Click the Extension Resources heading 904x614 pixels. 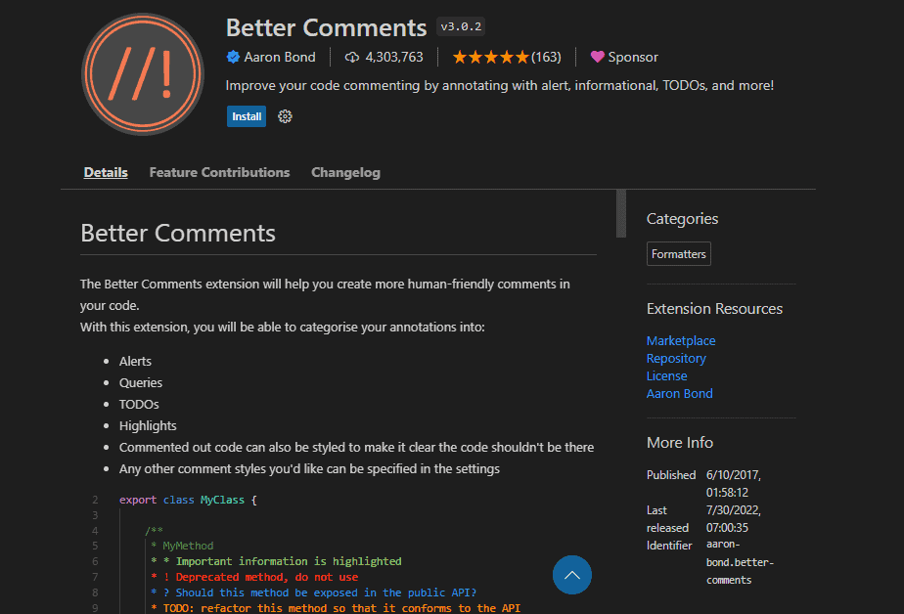(714, 309)
